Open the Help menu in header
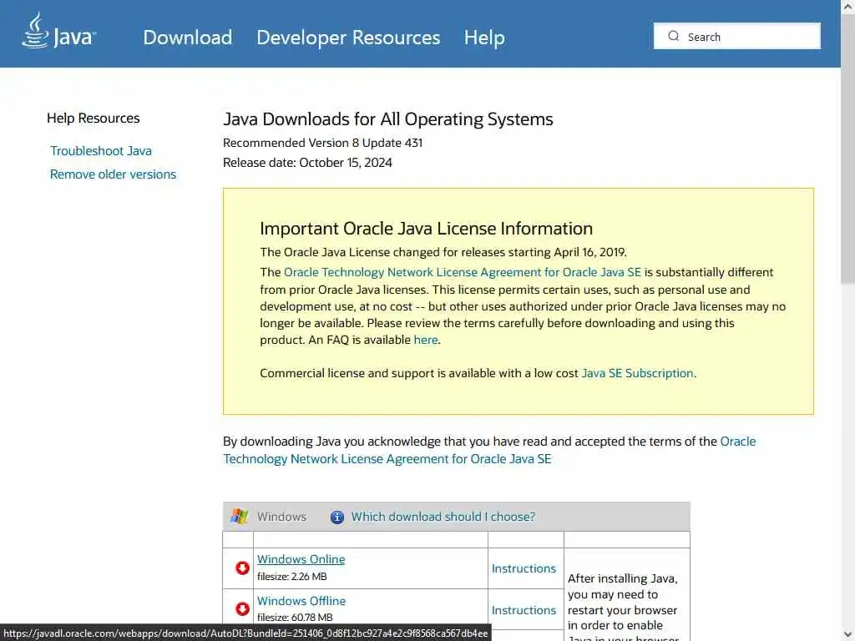 click(x=484, y=37)
